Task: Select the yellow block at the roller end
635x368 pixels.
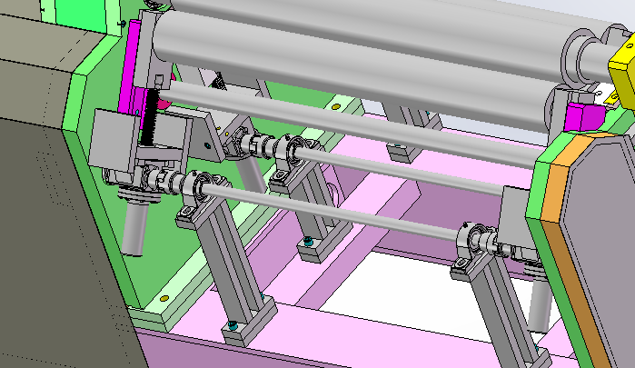Action: pyautogui.click(x=623, y=73)
